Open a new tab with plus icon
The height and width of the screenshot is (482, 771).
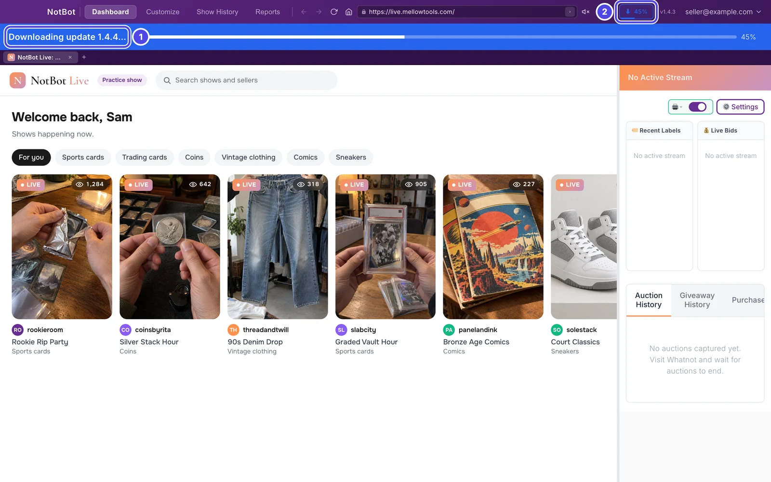point(84,57)
